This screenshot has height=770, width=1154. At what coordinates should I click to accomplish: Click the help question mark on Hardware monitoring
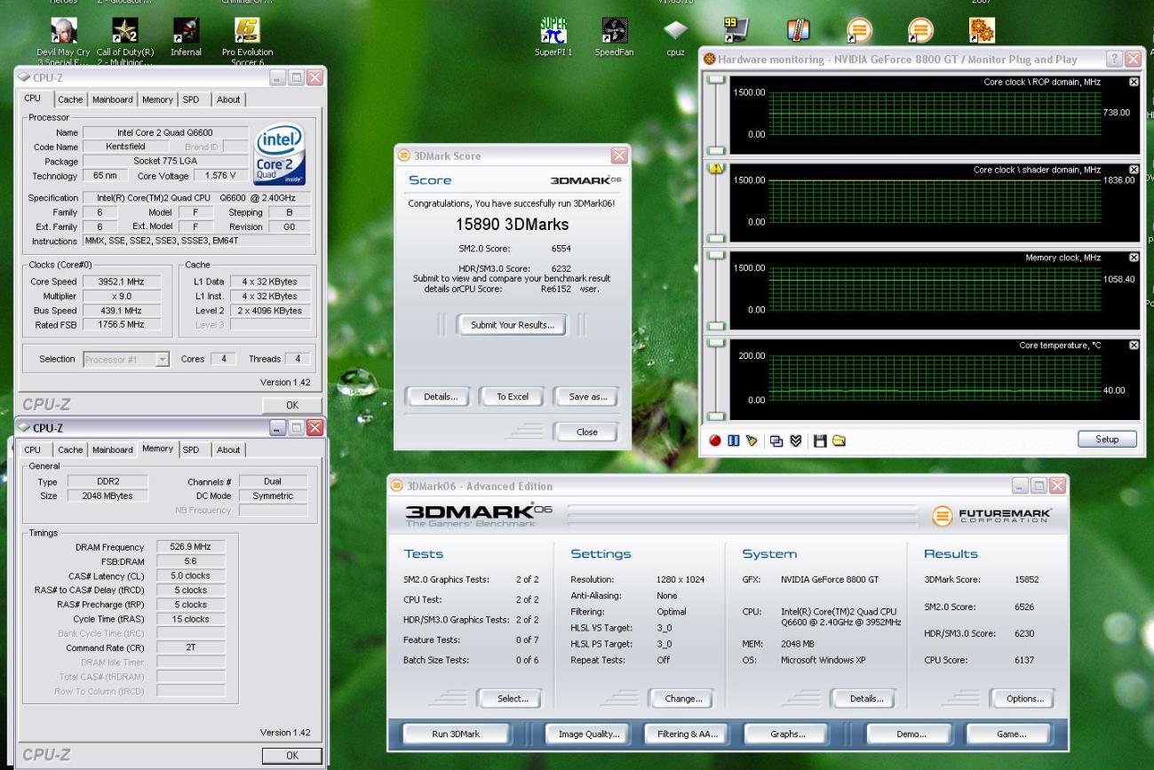[1114, 59]
